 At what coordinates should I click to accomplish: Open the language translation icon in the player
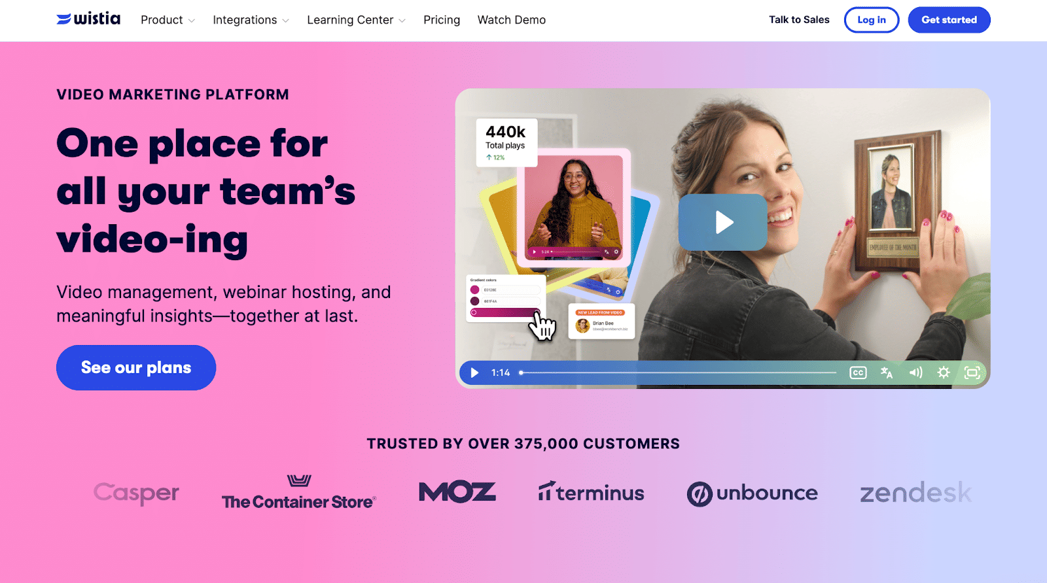click(887, 373)
